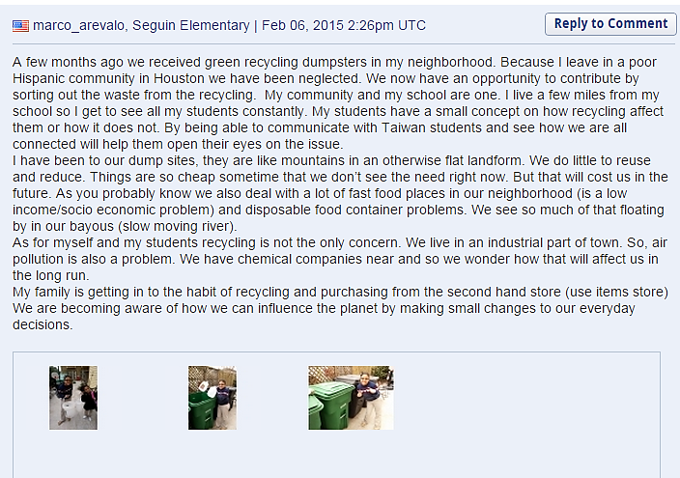Click the Reply to Comment button

tap(610, 24)
